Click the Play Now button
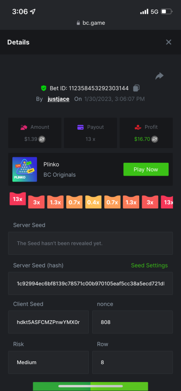Image resolution: width=181 pixels, height=391 pixels. click(146, 169)
